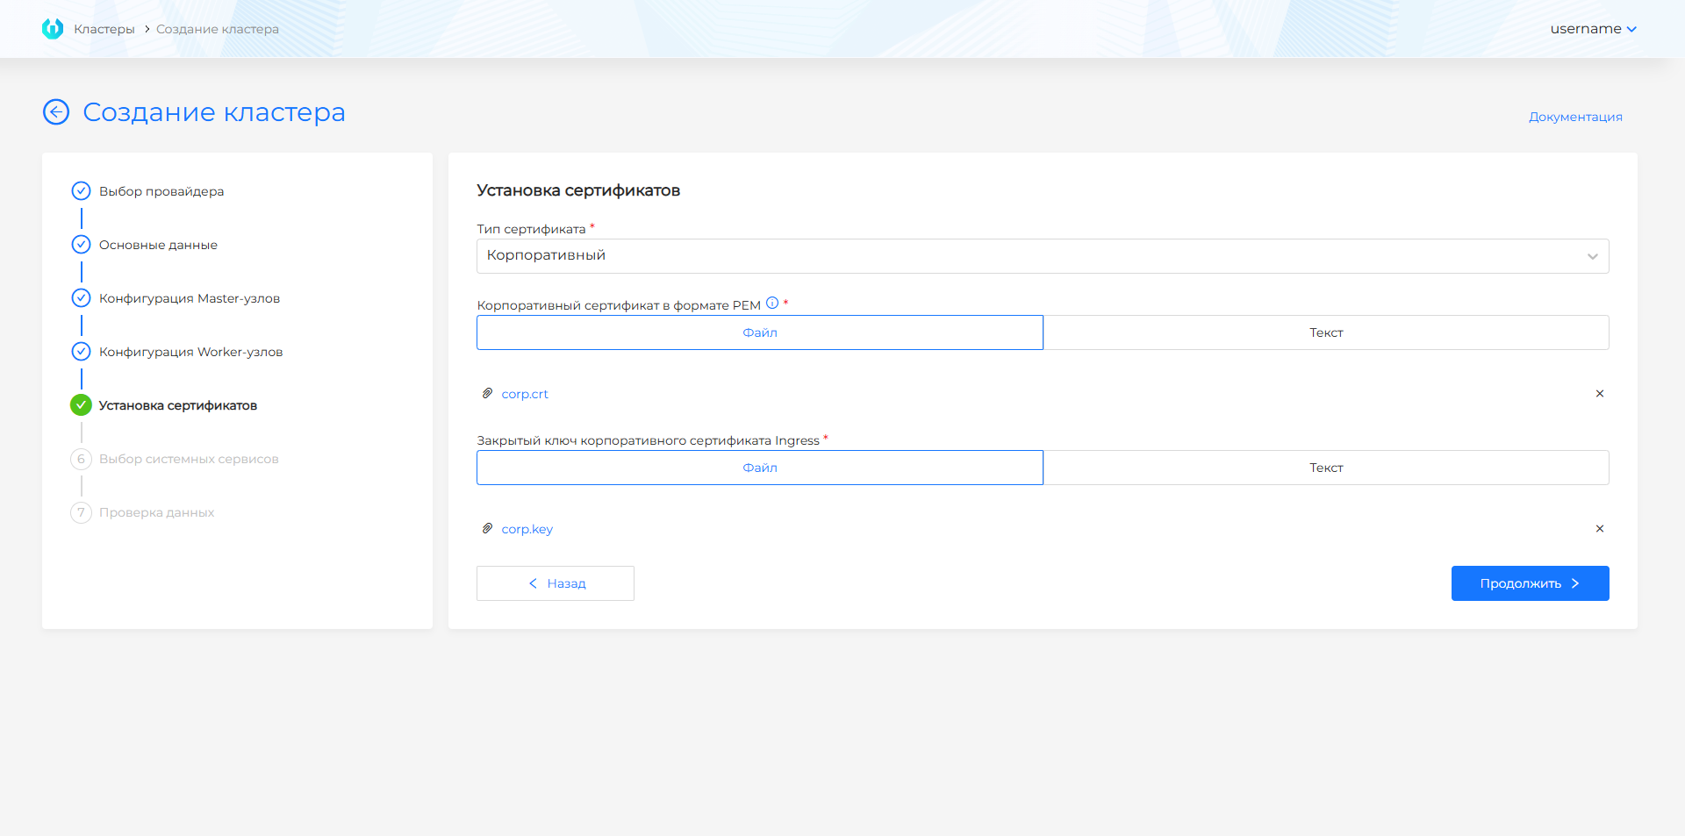Click the Назад button
The width and height of the screenshot is (1685, 836).
[556, 583]
